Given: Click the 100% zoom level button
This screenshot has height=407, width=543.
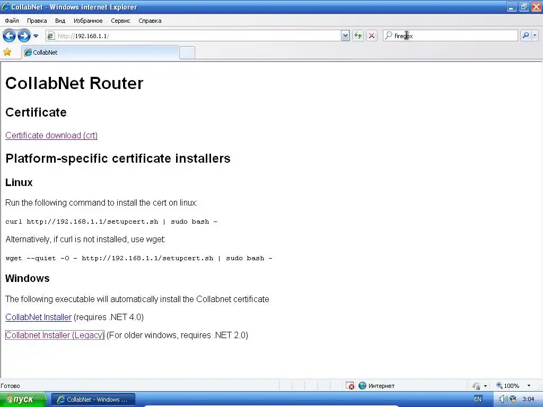Looking at the screenshot, I should (x=507, y=386).
